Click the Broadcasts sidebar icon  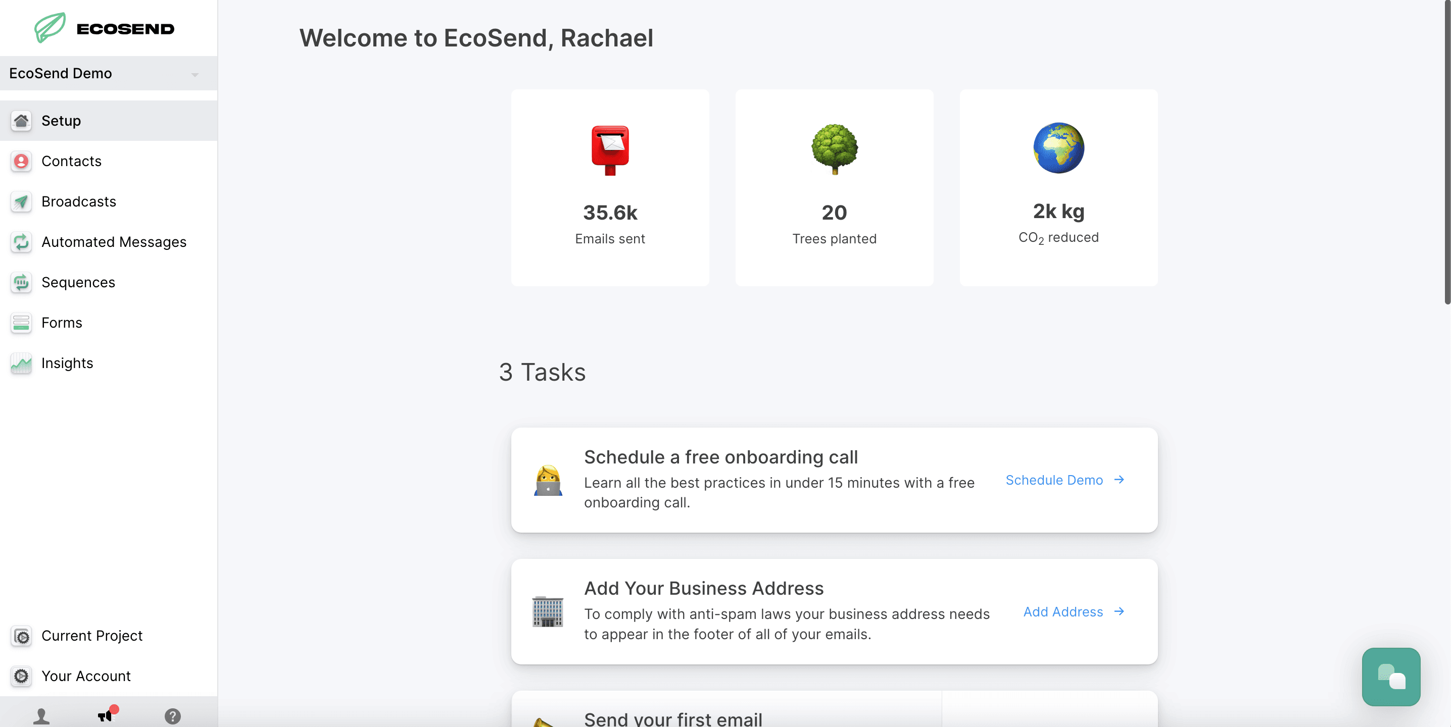coord(20,202)
